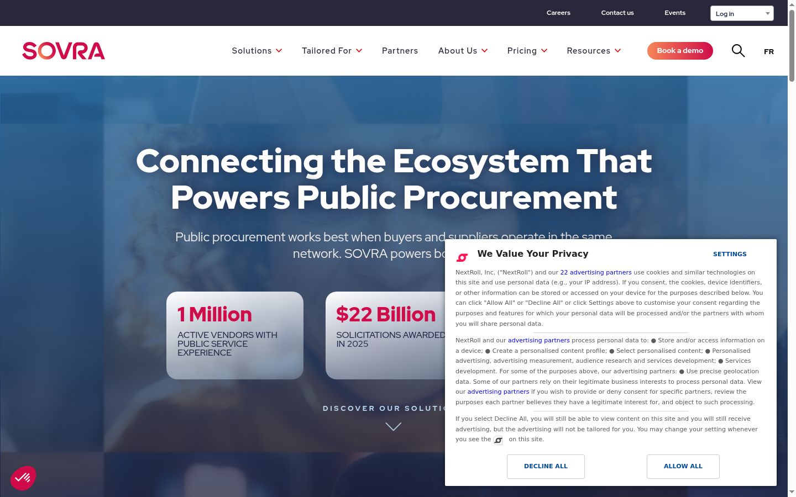Open the Partners page

coord(400,51)
